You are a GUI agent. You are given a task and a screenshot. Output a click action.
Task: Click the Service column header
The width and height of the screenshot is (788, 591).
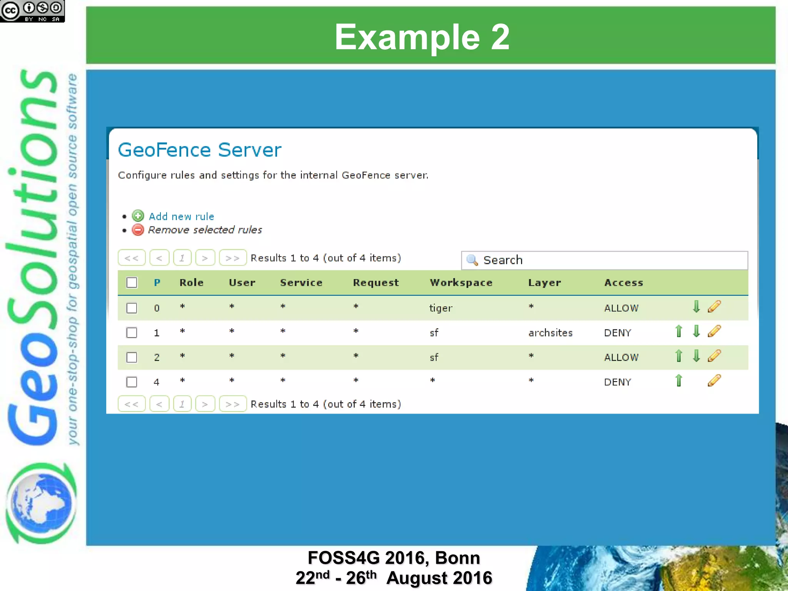coord(301,283)
